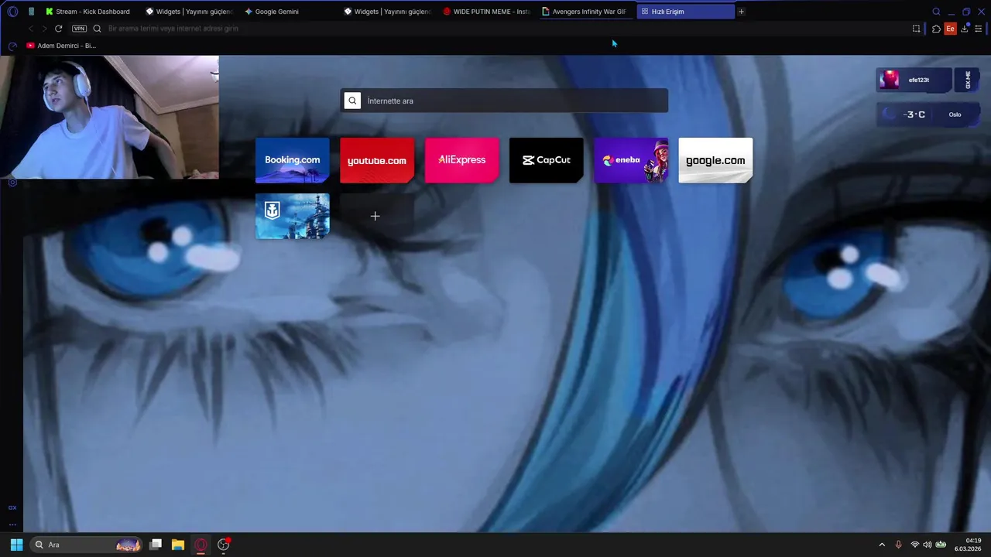Click the address bar search magnifier icon
The height and width of the screenshot is (557, 991).
[97, 29]
